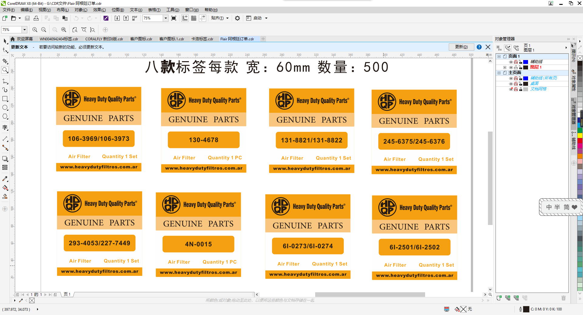
Task: Toggle visibility of 图层 1 layer
Action: coord(511,67)
